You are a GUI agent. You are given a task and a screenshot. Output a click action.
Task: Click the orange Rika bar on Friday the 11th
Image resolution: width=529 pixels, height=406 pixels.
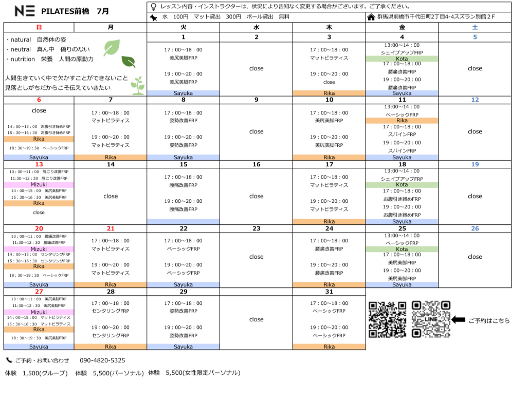(x=402, y=121)
